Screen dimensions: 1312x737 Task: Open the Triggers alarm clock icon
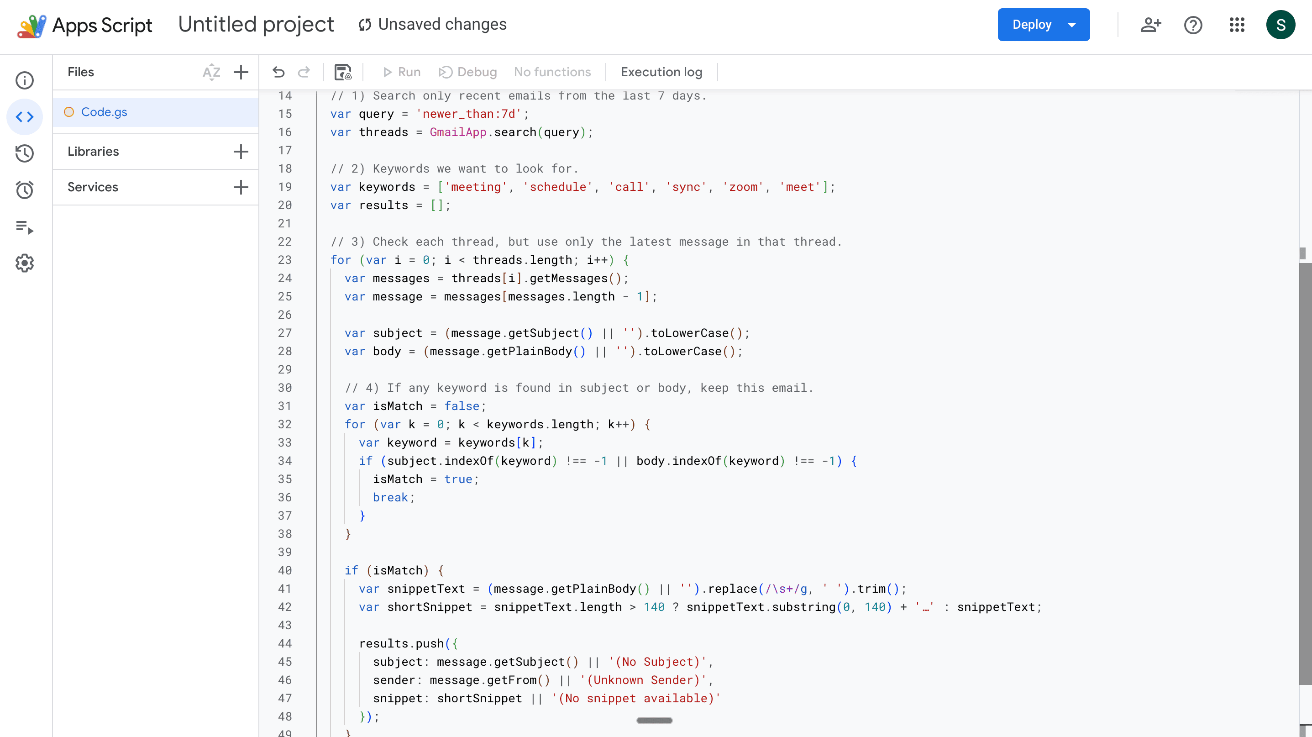tap(25, 190)
